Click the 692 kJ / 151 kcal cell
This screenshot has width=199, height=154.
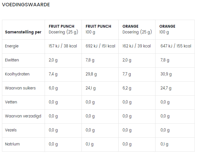point(100,46)
